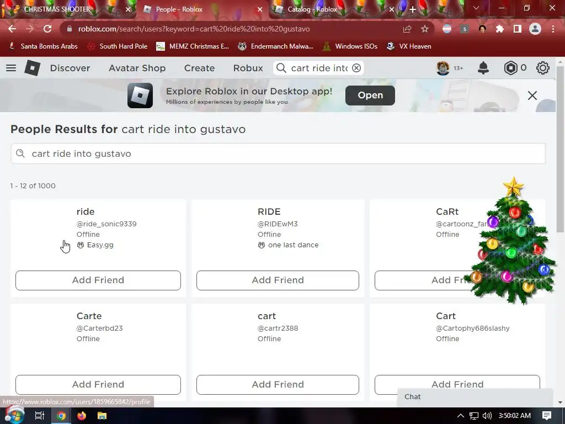Go back in browser history
The width and height of the screenshot is (565, 424).
point(12,29)
